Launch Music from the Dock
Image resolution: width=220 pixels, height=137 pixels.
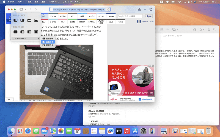pyautogui.click(x=127, y=131)
